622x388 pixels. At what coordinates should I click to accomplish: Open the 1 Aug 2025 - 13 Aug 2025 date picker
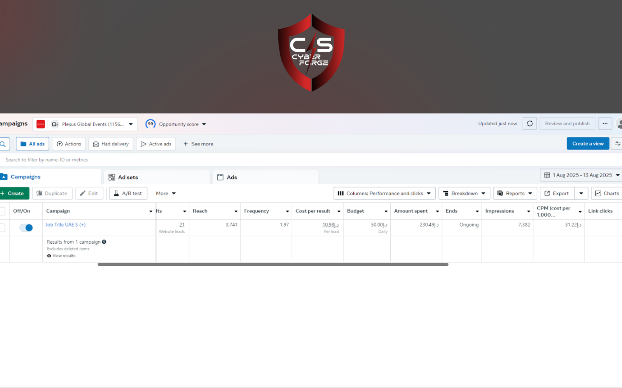point(581,175)
